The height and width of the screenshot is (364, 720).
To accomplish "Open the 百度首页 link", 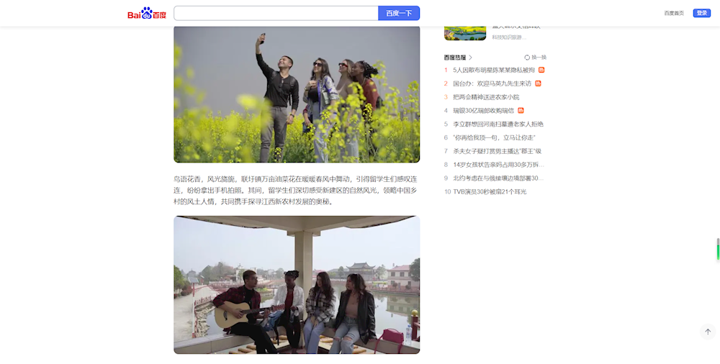I will [674, 13].
